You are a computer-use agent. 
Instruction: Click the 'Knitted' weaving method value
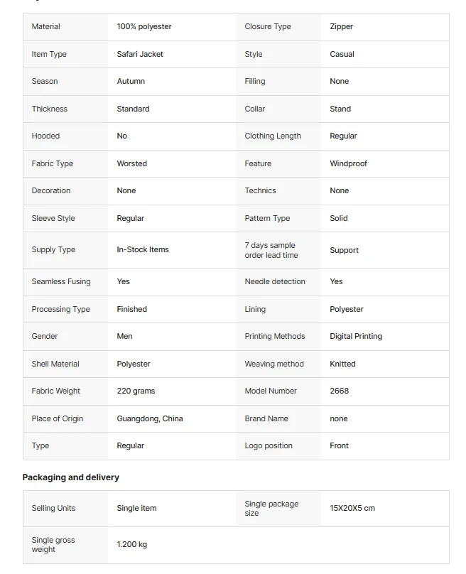click(342, 364)
